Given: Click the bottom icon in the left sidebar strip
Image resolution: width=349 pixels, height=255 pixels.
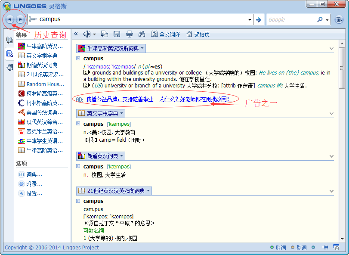Looking at the screenshot, I should pos(9,67).
